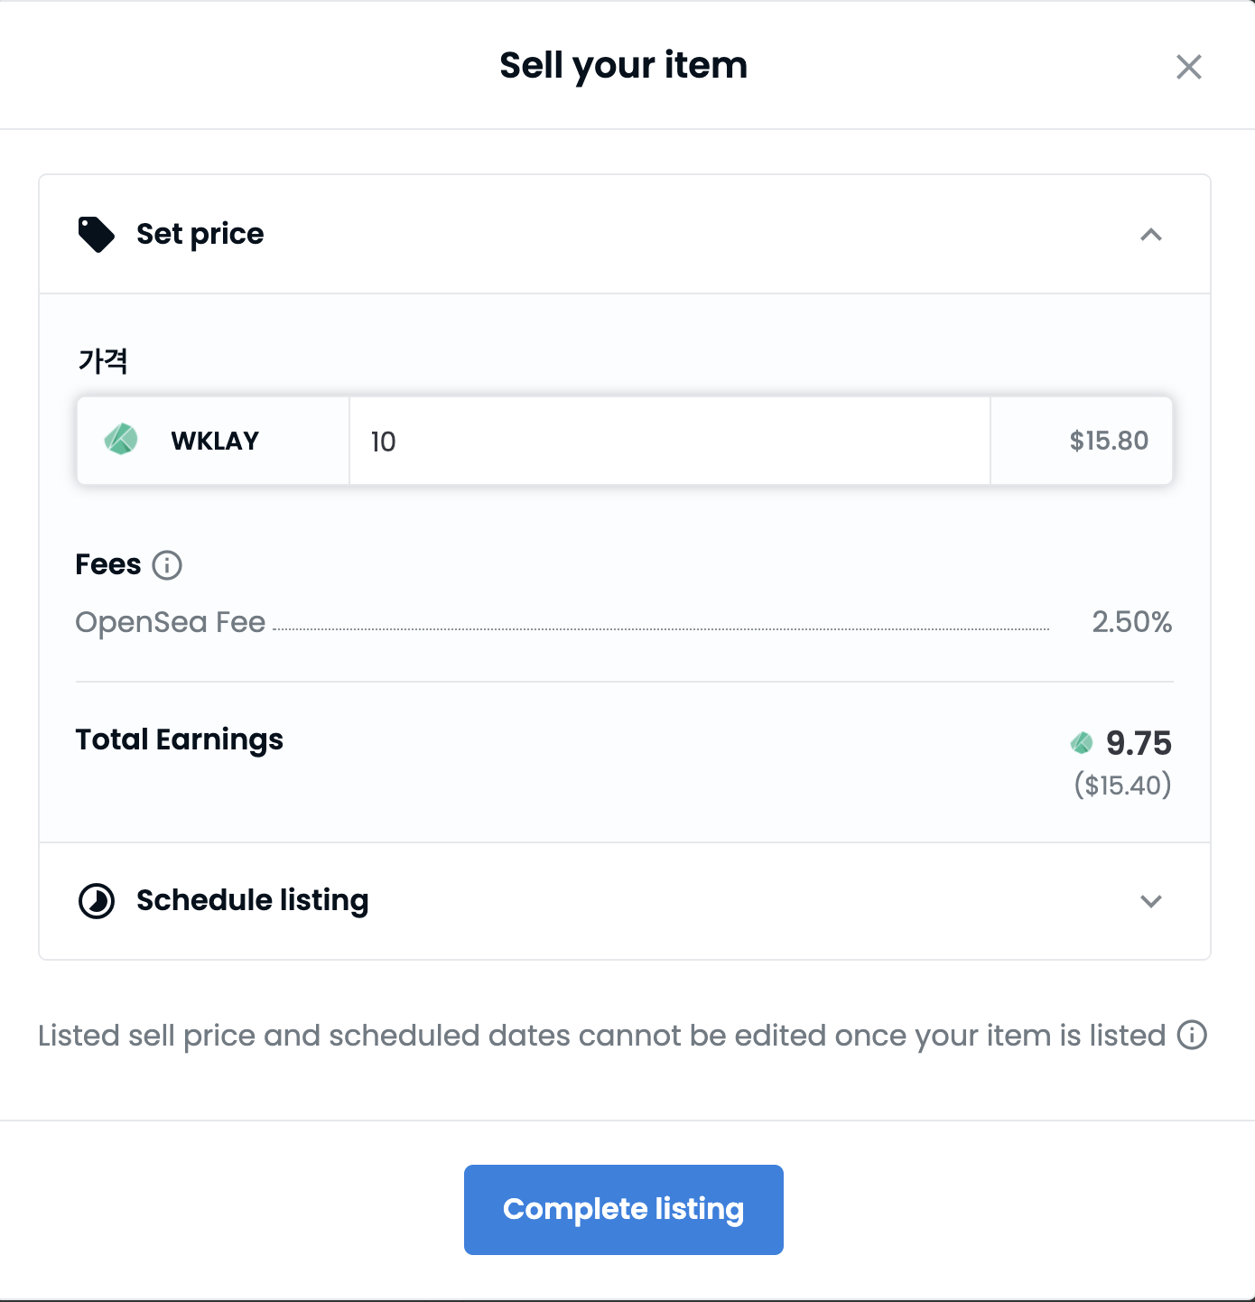1255x1302 pixels.
Task: Click the Set price section header
Action: (x=625, y=234)
